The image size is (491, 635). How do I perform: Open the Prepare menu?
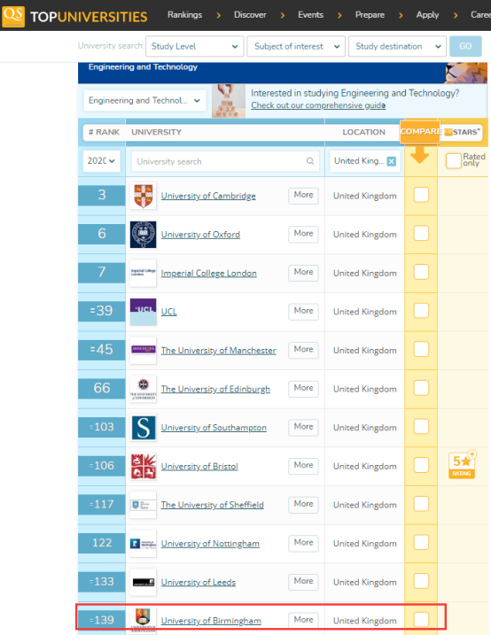pyautogui.click(x=370, y=15)
